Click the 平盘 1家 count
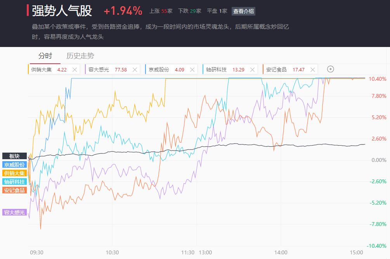390x259 pixels. point(217,11)
